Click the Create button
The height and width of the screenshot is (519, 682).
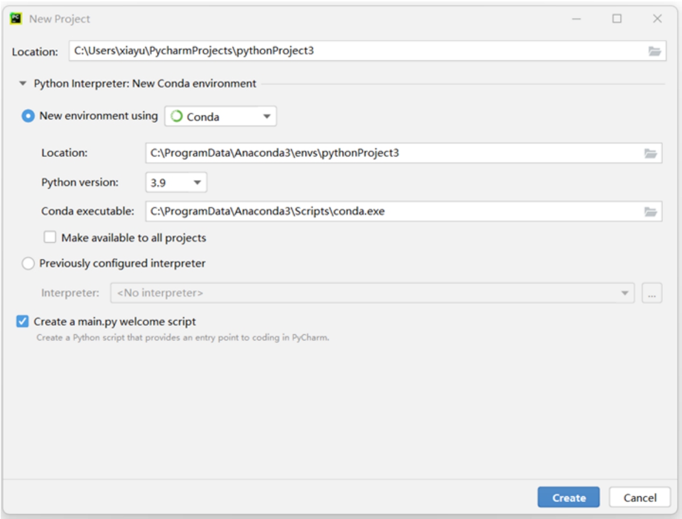[x=568, y=497]
